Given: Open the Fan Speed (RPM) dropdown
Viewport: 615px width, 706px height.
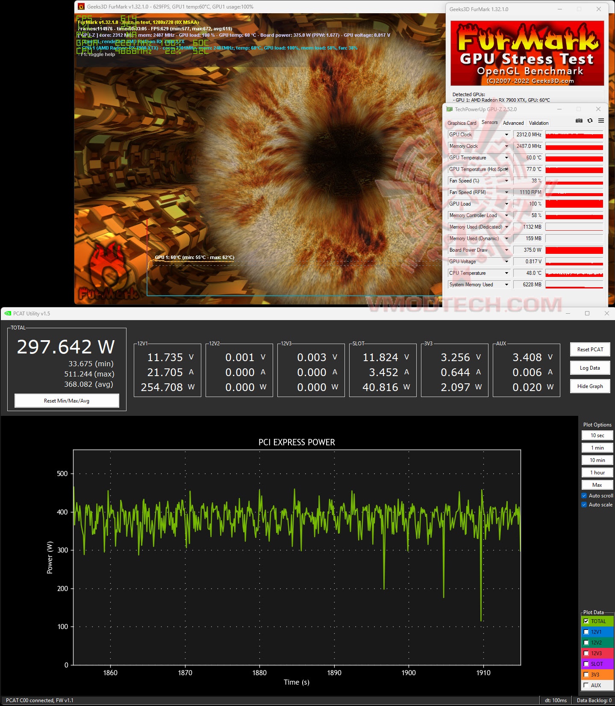Looking at the screenshot, I should click(507, 192).
